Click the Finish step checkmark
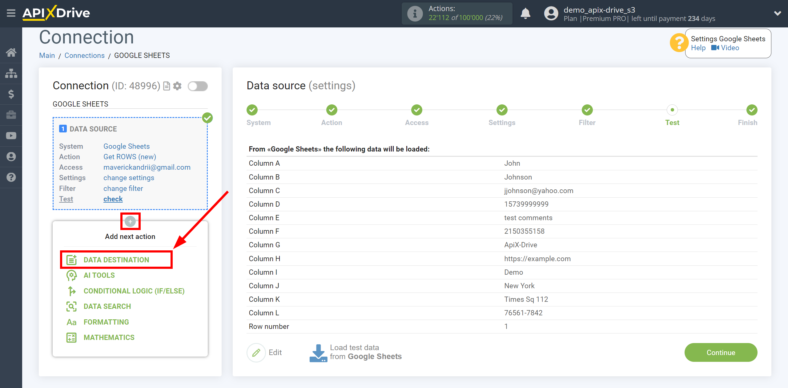This screenshot has width=788, height=388. click(752, 110)
